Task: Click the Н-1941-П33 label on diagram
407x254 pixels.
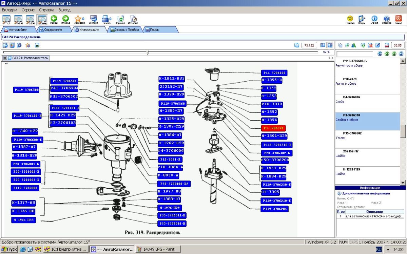Action: (x=24, y=220)
